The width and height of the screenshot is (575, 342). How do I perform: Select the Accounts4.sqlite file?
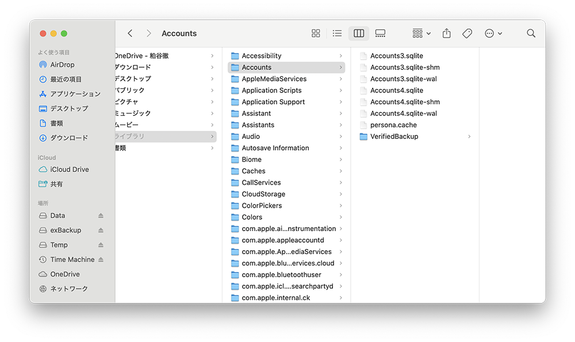click(x=396, y=90)
